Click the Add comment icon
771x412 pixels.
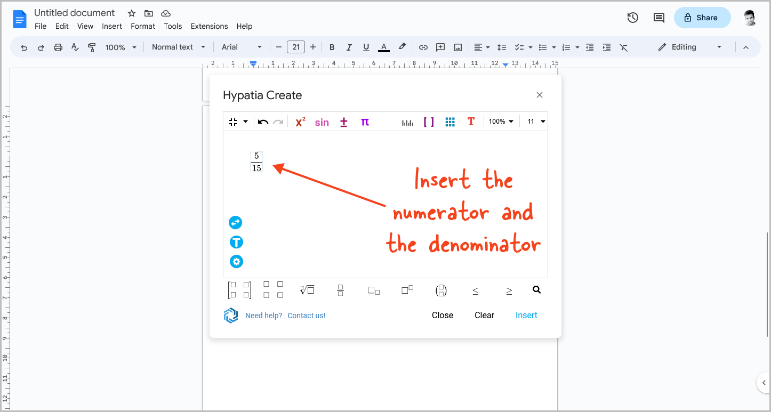pos(440,47)
